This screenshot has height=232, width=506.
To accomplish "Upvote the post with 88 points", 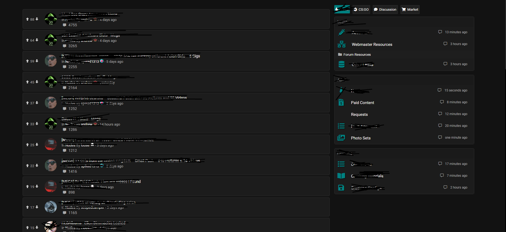I will 27,19.
